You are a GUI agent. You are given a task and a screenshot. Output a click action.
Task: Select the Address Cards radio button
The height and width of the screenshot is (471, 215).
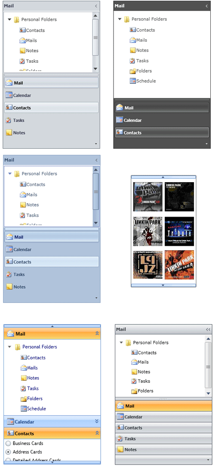click(x=8, y=452)
